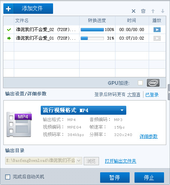
Task: Click the 浏览 browse button
Action: [x=91, y=161]
